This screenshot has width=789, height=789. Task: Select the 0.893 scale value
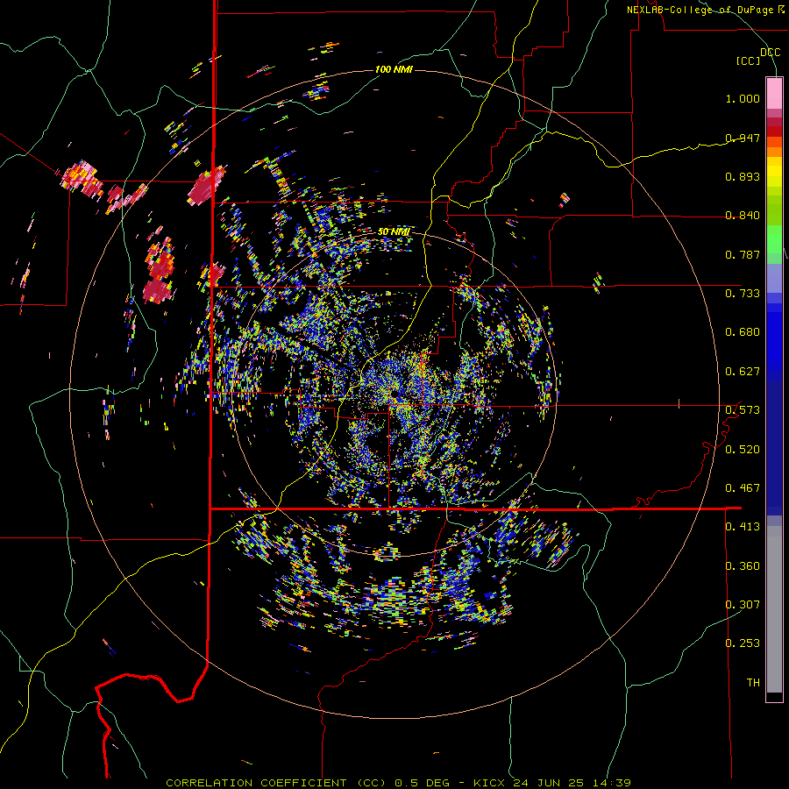point(743,176)
